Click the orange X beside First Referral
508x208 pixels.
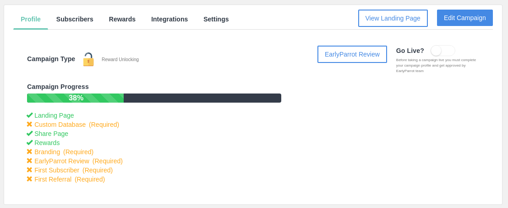point(30,179)
